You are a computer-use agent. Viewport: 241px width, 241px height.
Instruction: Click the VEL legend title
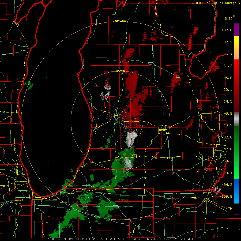(x=235, y=16)
